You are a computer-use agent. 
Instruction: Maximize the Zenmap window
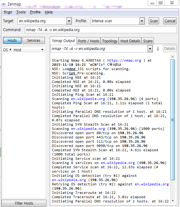pyautogui.click(x=161, y=3)
